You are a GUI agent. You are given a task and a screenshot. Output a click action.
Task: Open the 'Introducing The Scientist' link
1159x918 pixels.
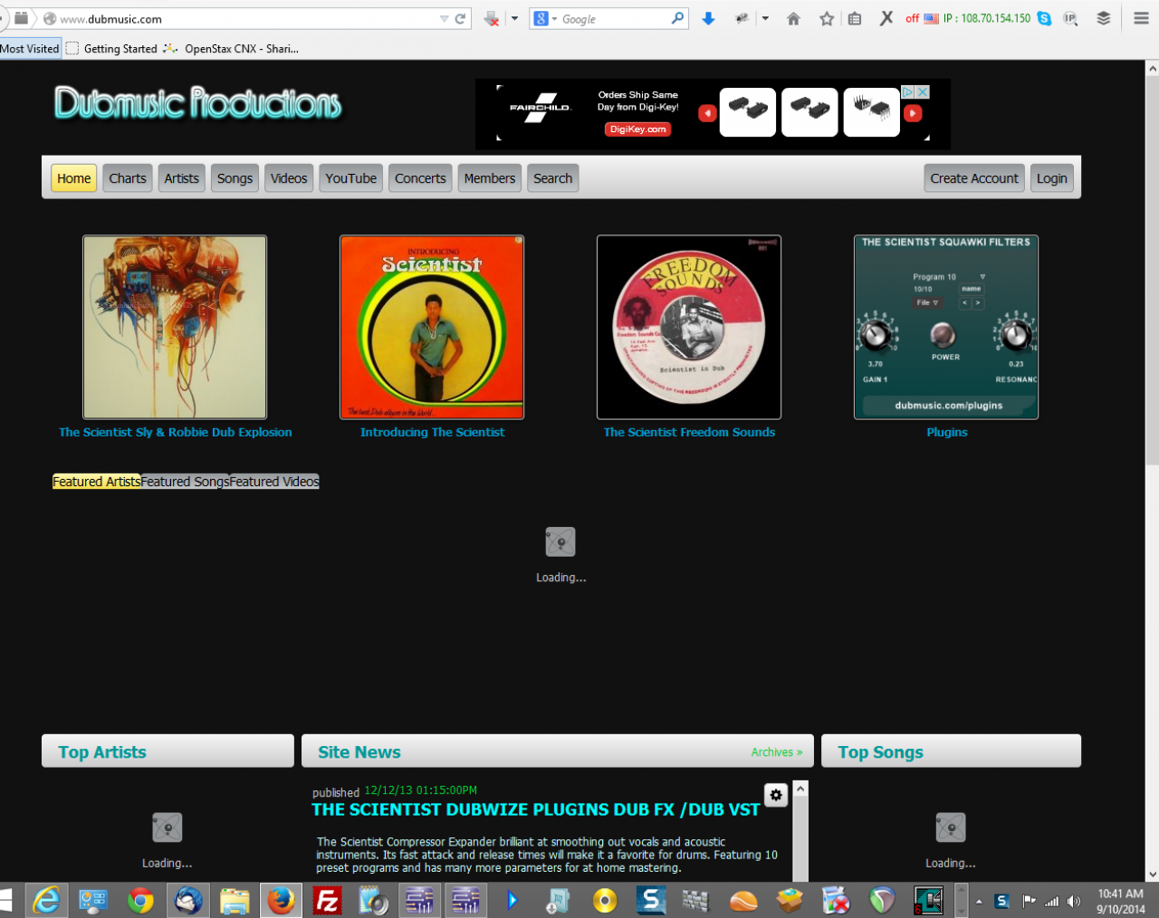(x=432, y=433)
